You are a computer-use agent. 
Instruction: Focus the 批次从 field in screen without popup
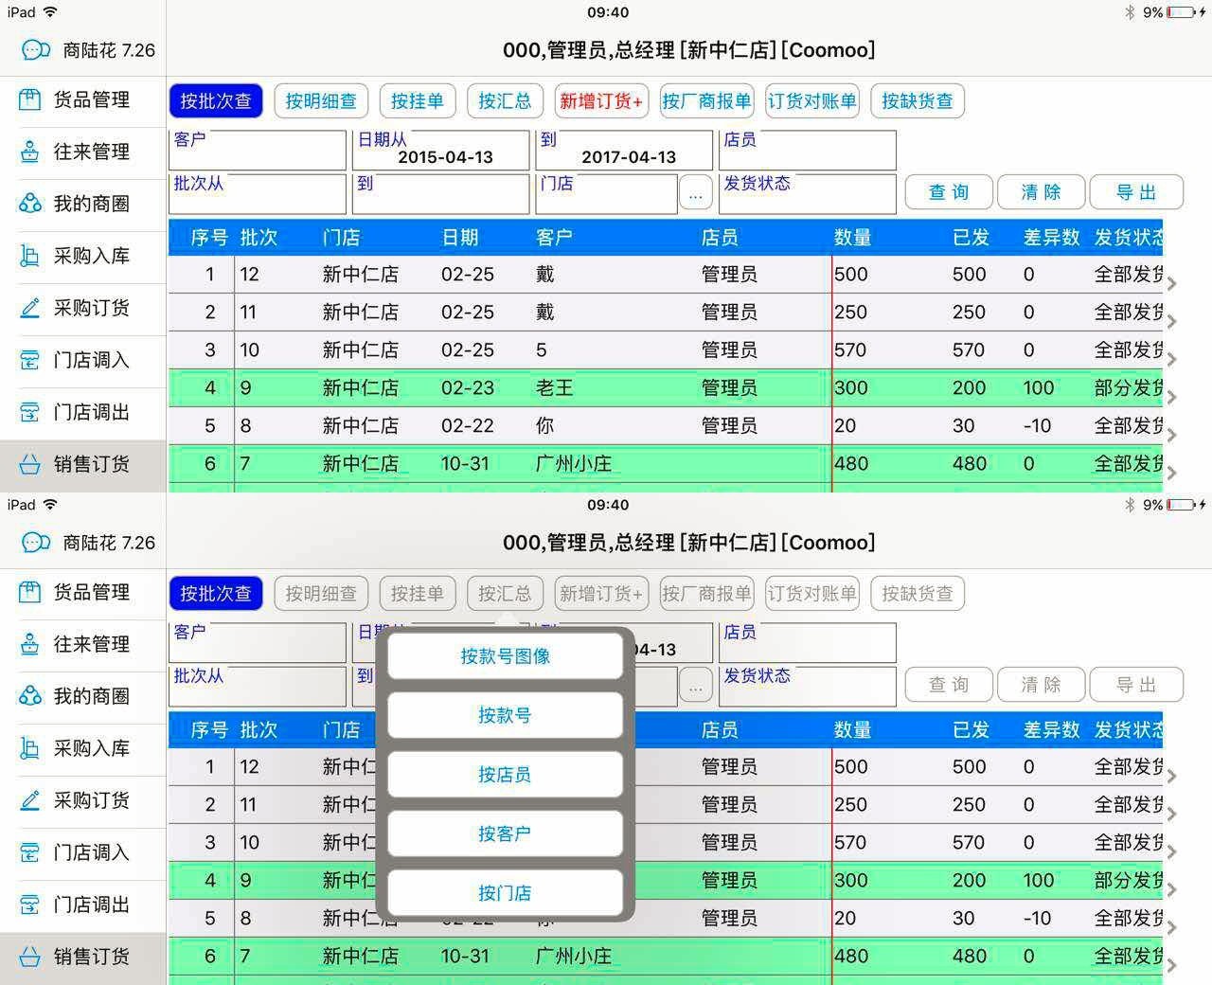point(258,193)
